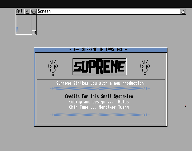Click the 'Supreme Strikes you with a new production' text
192x151 pixels.
pyautogui.click(x=100, y=83)
